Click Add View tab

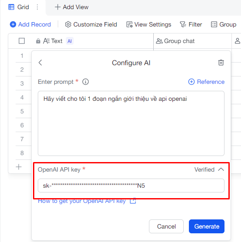pos(72,7)
